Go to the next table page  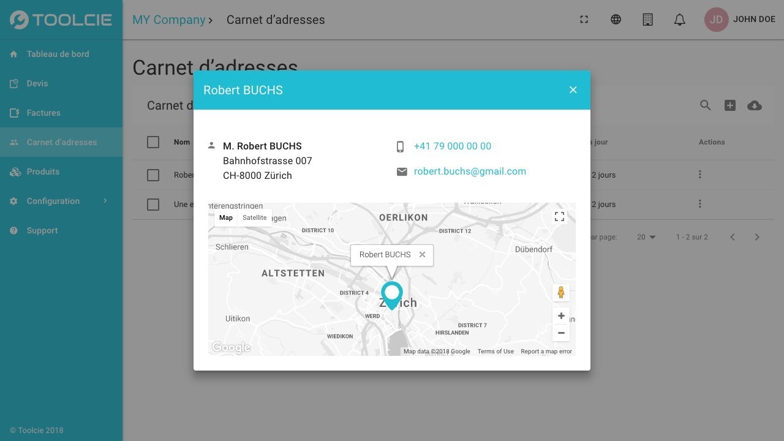(757, 237)
